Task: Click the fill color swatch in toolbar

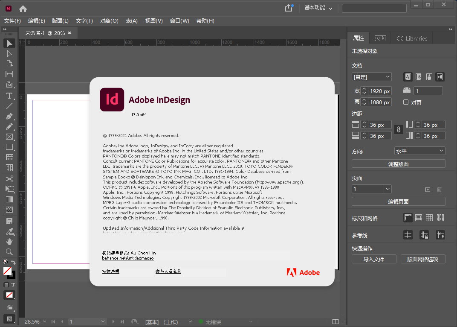Action: pyautogui.click(x=7, y=271)
